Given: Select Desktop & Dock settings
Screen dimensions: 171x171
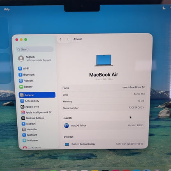Looking at the screenshot, I should pyautogui.click(x=33, y=118).
